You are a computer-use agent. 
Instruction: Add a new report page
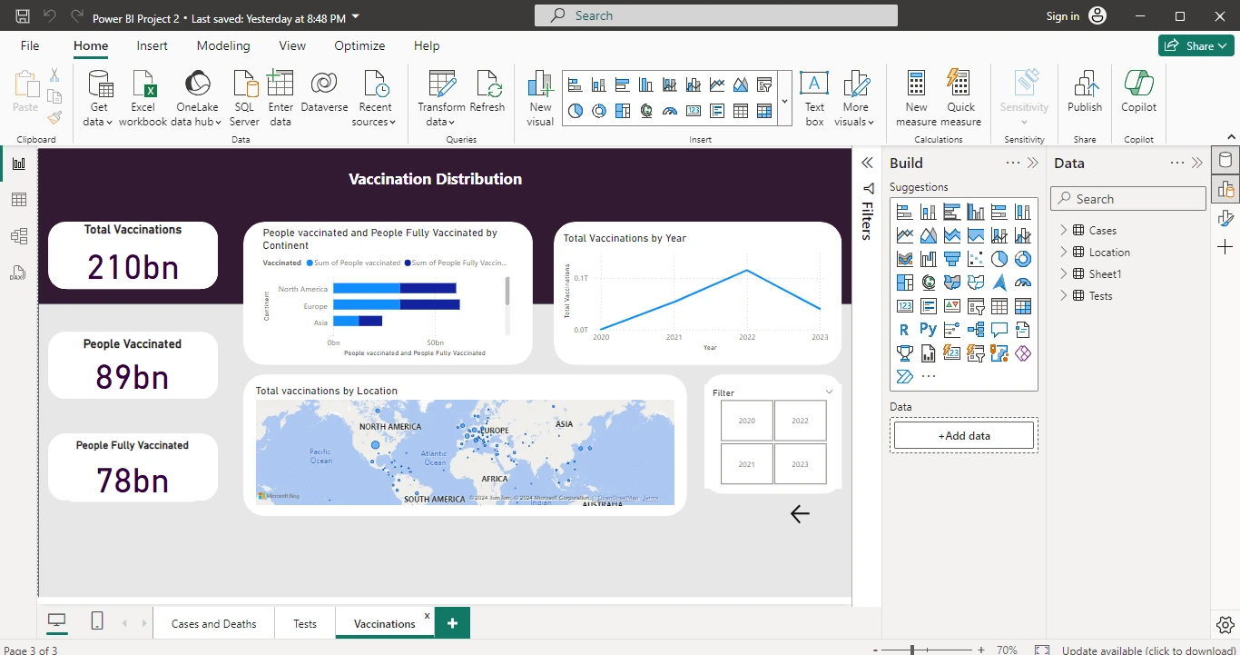452,623
